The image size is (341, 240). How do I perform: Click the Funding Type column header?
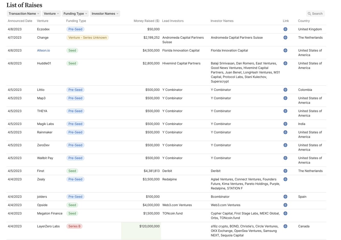point(76,21)
